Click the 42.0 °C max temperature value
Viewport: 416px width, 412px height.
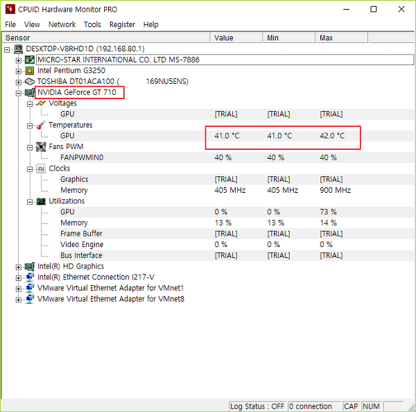coord(332,136)
